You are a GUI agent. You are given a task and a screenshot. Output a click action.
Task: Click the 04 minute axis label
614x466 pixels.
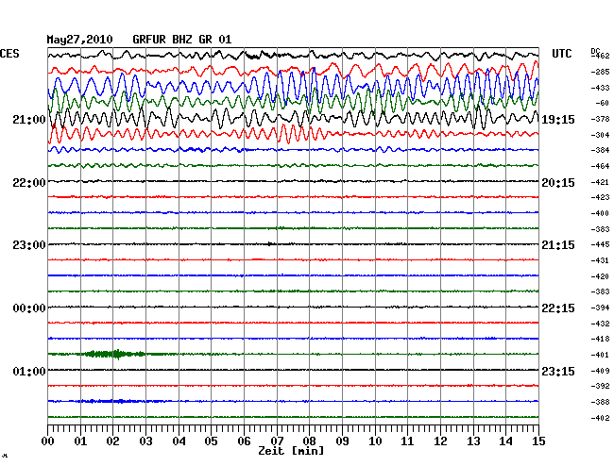click(x=179, y=441)
